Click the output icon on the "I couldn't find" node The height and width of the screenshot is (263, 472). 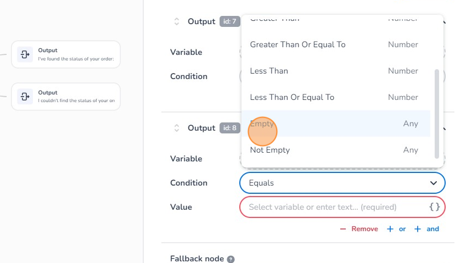pyautogui.click(x=25, y=97)
